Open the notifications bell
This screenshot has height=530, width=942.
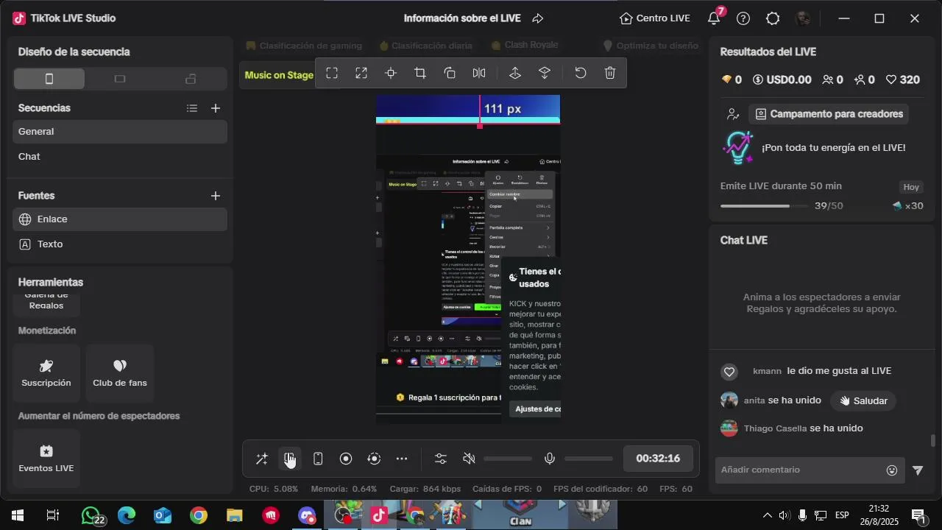click(x=714, y=18)
